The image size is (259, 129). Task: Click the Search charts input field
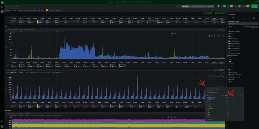[x=243, y=24]
